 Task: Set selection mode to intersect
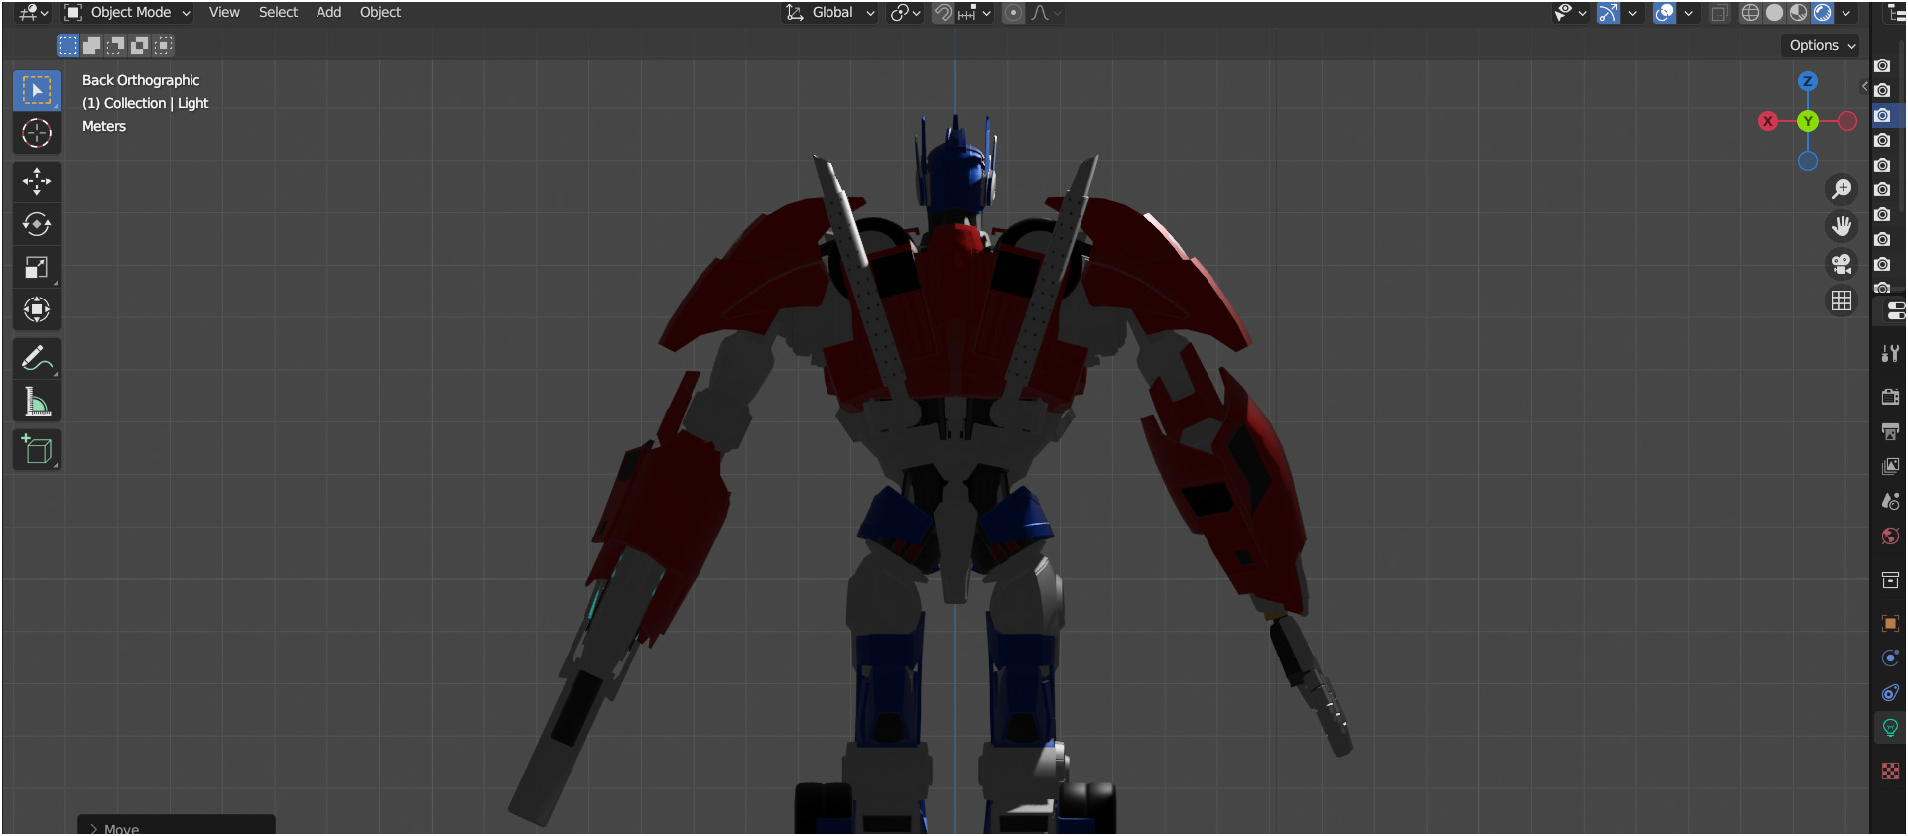point(164,45)
